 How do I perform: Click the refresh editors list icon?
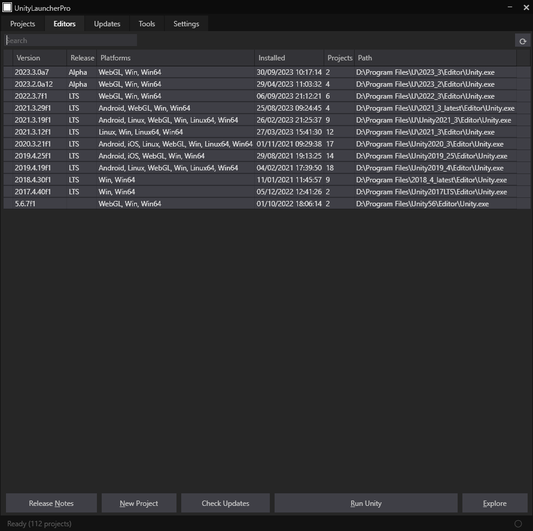522,41
